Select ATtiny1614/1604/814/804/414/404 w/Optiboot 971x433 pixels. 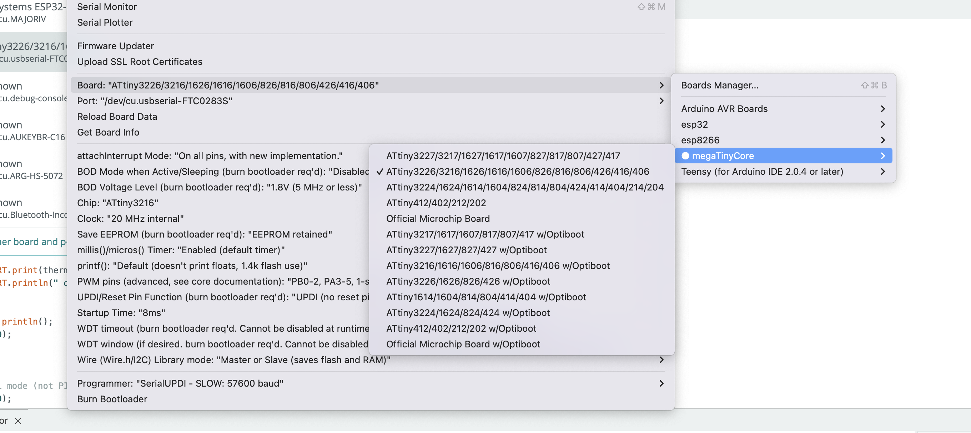point(522,297)
